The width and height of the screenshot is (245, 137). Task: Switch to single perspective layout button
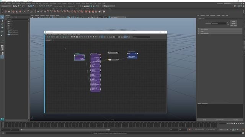pyautogui.click(x=2, y=46)
